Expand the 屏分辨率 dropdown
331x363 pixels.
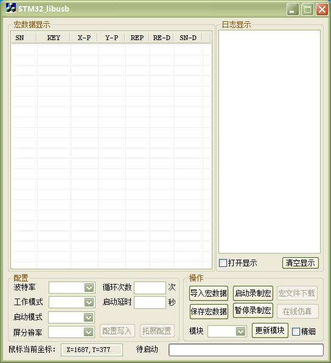coord(88,332)
